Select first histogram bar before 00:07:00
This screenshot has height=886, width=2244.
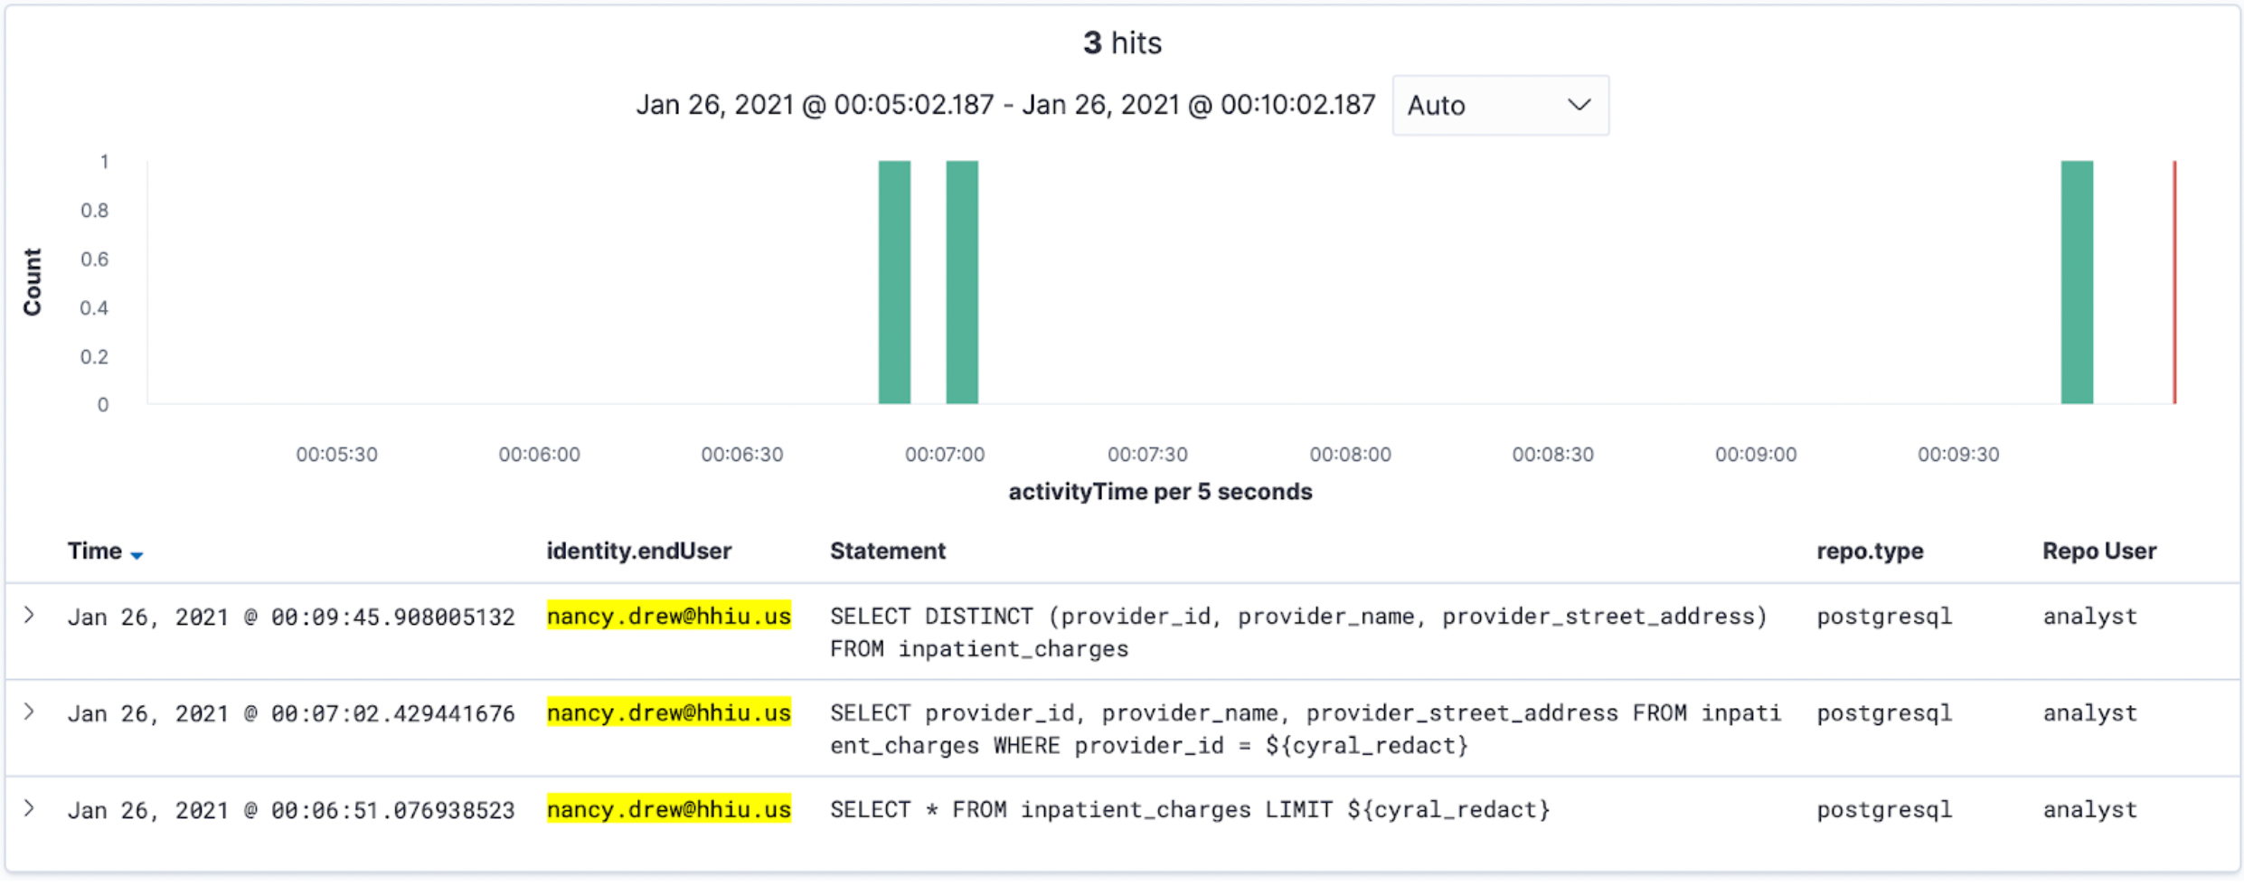coord(894,282)
